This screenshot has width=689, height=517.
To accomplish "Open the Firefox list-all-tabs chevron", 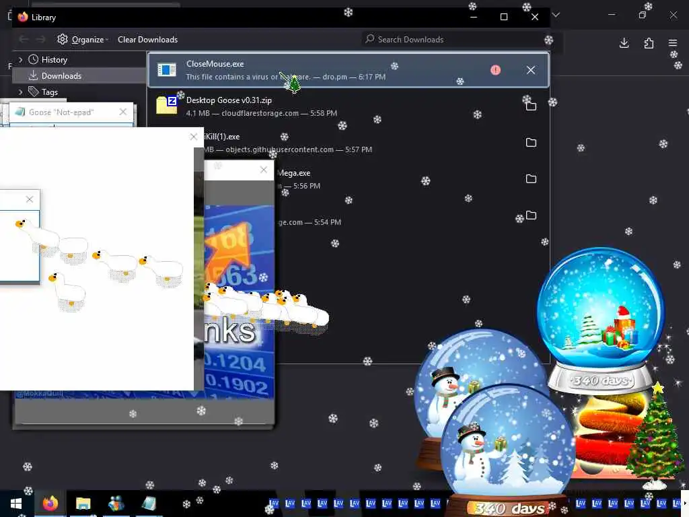I will coord(556,15).
